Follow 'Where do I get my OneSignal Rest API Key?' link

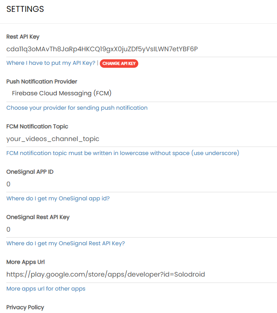(x=66, y=243)
